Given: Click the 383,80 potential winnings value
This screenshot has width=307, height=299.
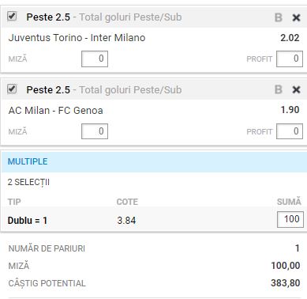Looking at the screenshot, I should tap(286, 283).
